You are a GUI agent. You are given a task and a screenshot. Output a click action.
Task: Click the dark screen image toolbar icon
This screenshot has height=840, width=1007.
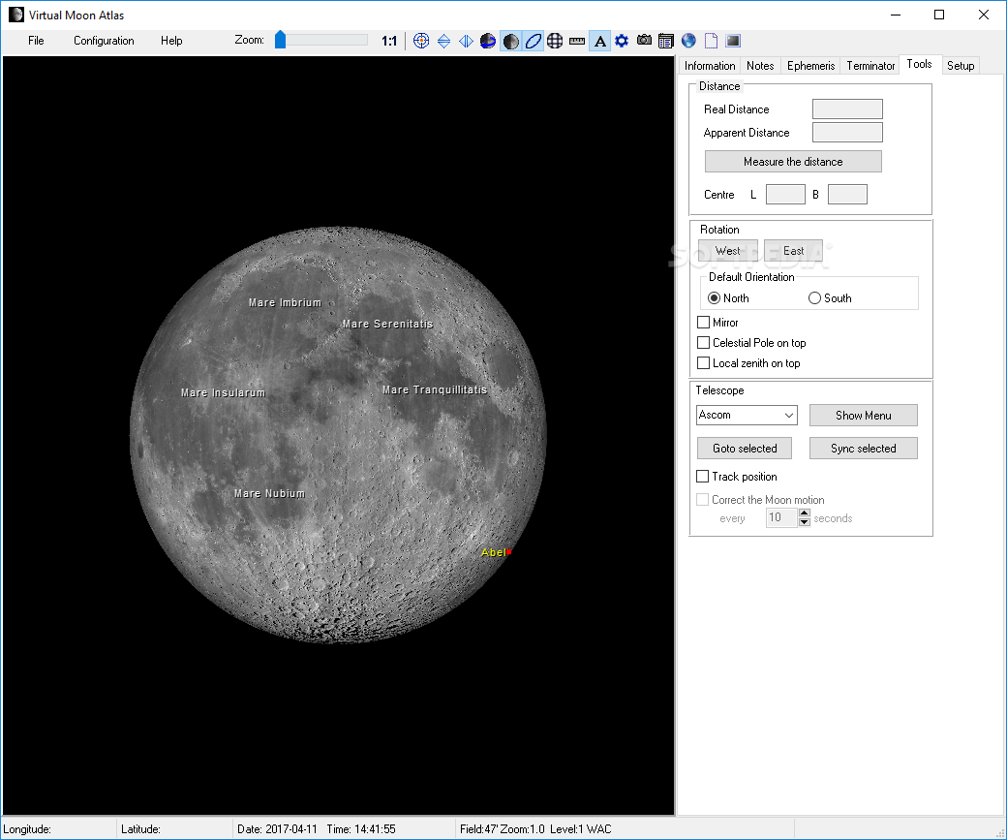point(733,41)
